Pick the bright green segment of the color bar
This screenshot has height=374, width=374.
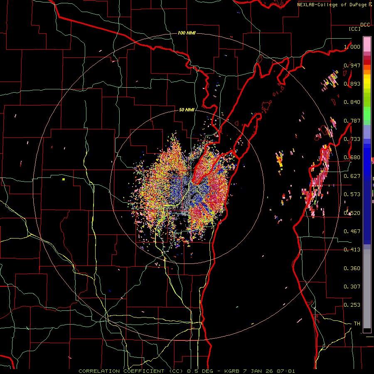[367, 113]
